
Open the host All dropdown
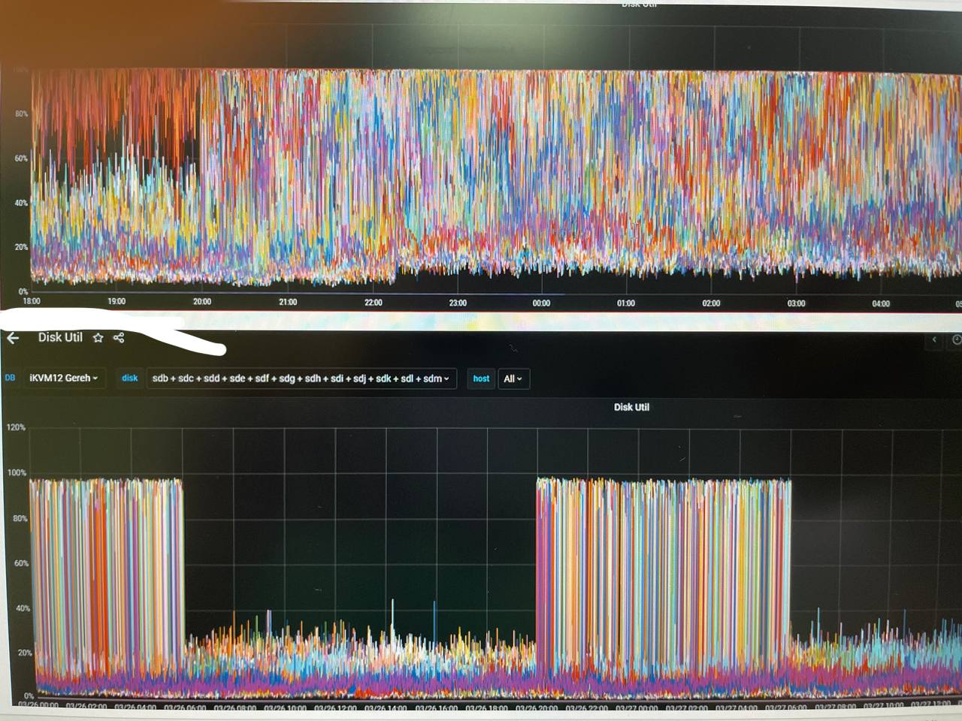click(x=513, y=379)
